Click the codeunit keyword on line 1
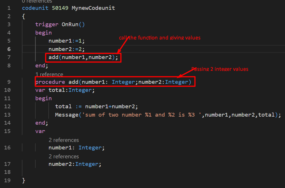This screenshot has width=285, height=188. (x=35, y=8)
